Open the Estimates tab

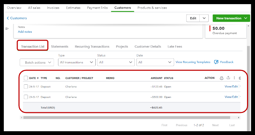(x=73, y=8)
